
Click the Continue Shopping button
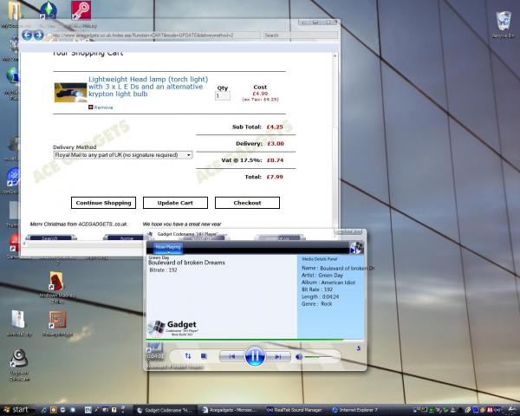click(103, 203)
